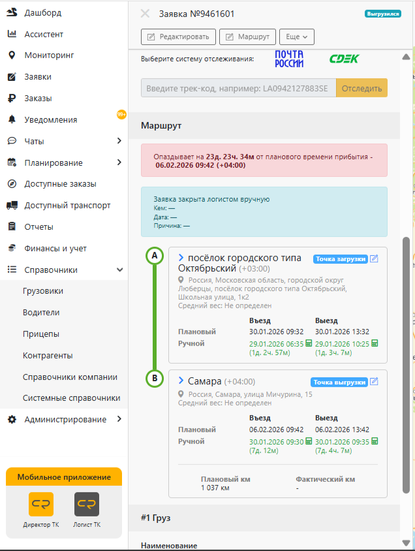This screenshot has height=551, width=415.
Task: Click the Мониторинг location pin icon
Action: 12,55
